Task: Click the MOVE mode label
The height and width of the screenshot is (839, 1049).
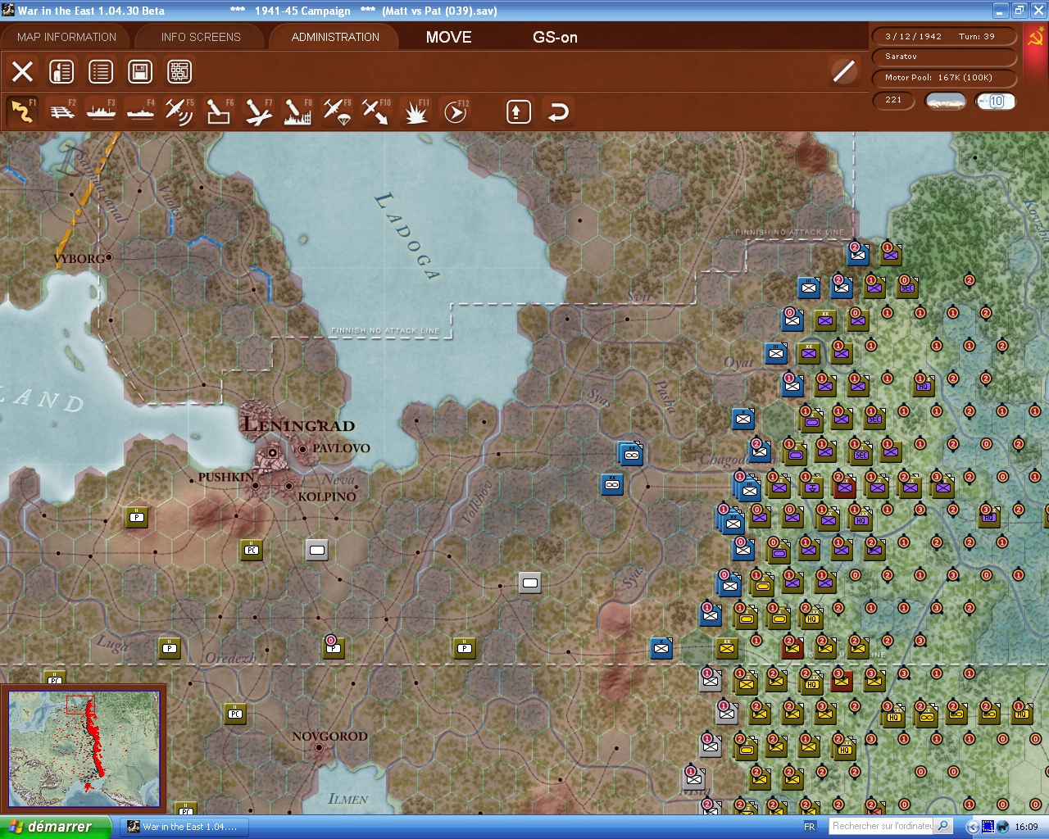Action: click(x=449, y=37)
